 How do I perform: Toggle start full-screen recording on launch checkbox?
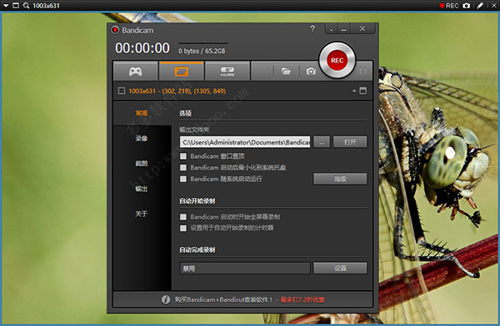tap(183, 217)
